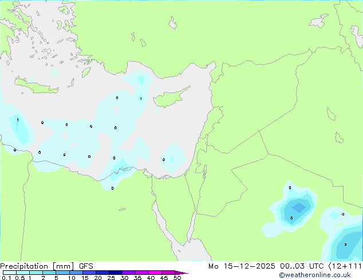Click the 25–30 mm dark blue swatch
The image size is (363, 280).
coord(115,273)
